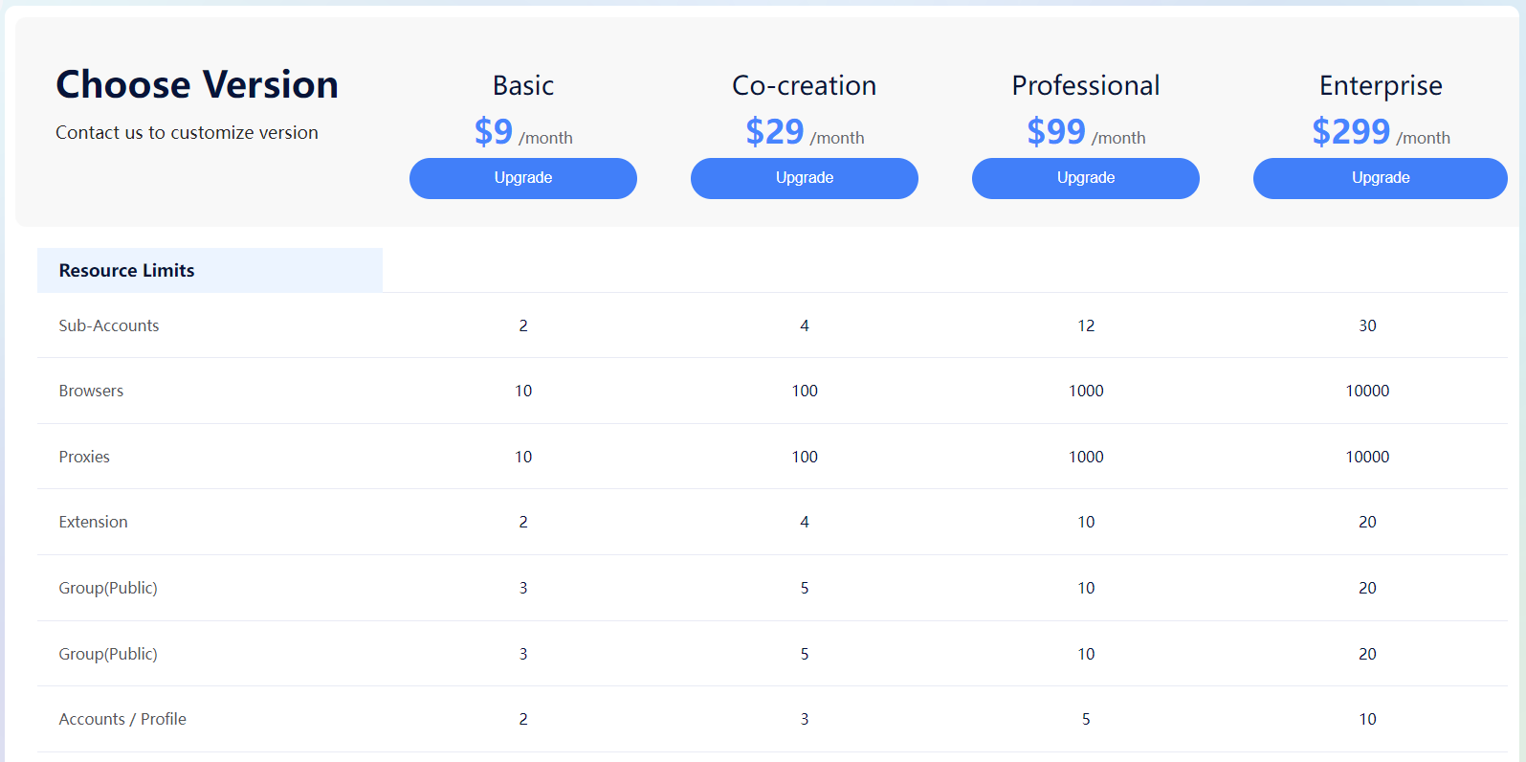Screen dimensions: 1526x762
Task: Click the $29 per month price
Action: (805, 132)
